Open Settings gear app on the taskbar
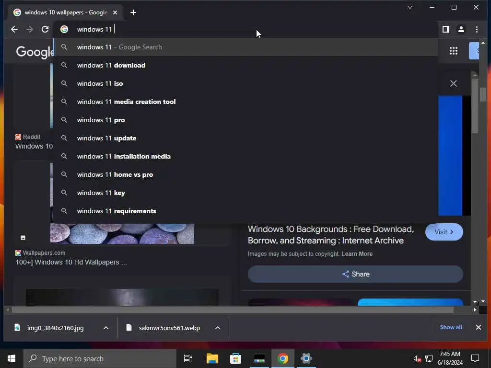This screenshot has width=491, height=368. (306, 358)
